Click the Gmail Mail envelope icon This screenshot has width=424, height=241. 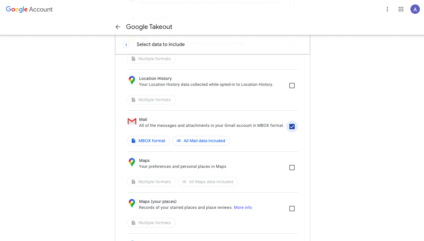[x=132, y=121]
